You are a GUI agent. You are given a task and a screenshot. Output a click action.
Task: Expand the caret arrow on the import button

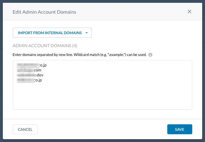[x=87, y=33]
